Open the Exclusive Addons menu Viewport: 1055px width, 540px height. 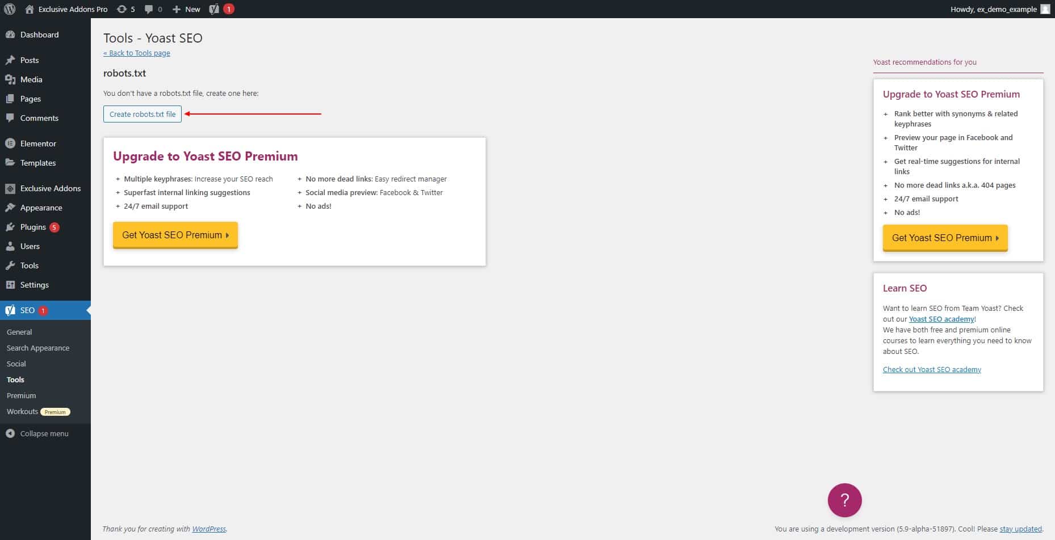click(45, 188)
